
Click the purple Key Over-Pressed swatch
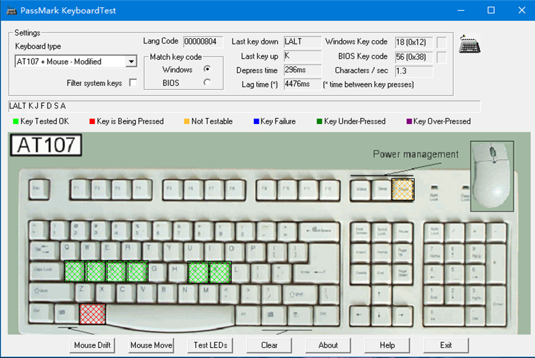[x=409, y=121]
